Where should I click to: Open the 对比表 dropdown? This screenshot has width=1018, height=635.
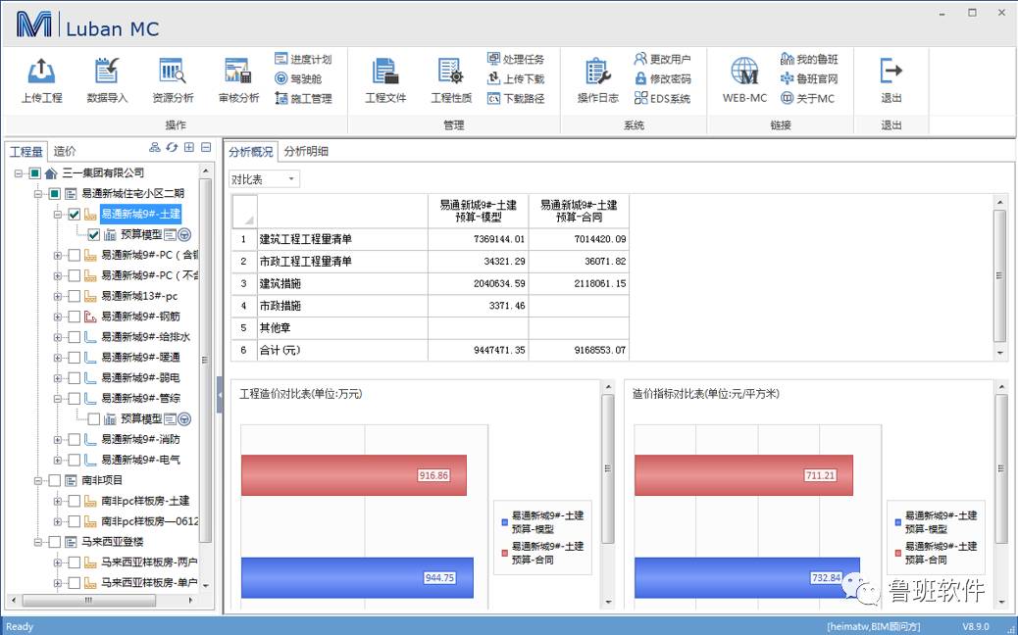(x=264, y=179)
